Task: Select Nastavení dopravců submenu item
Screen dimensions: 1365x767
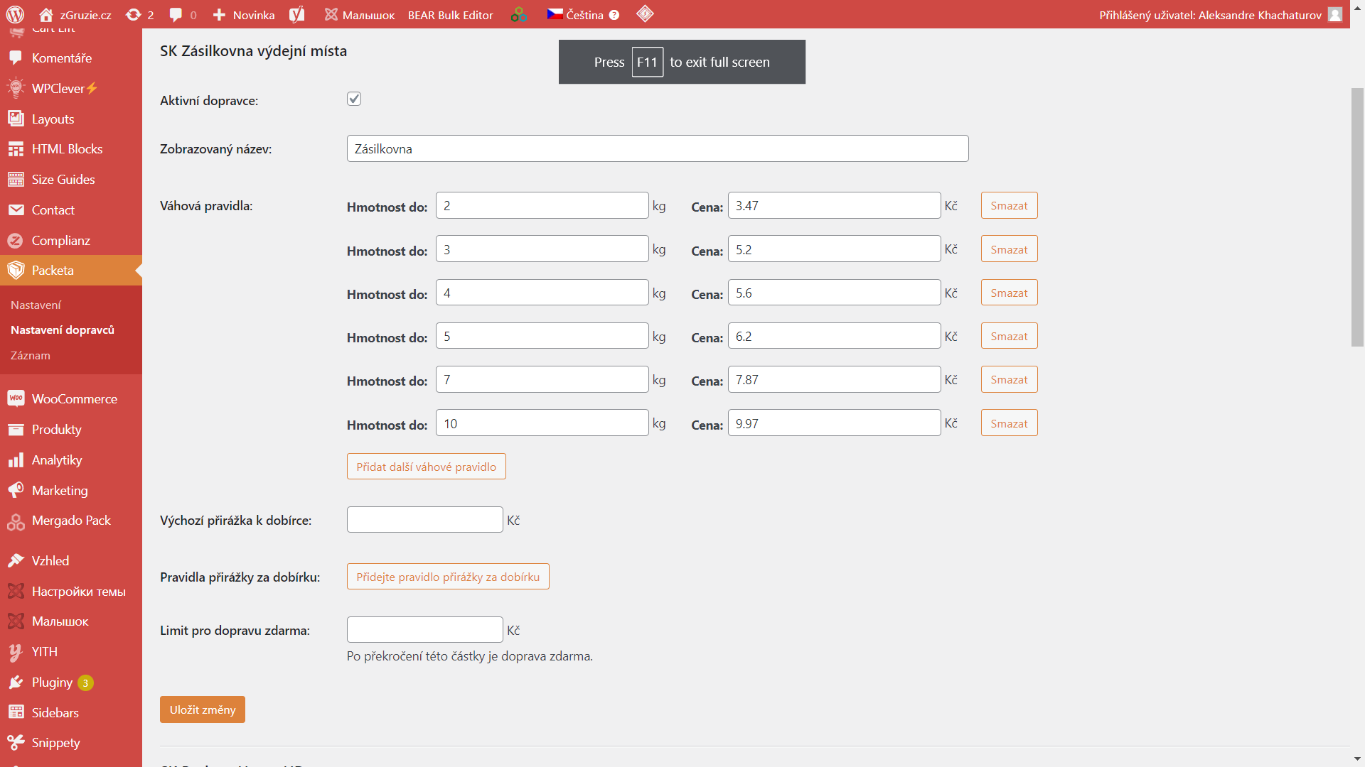Action: click(x=63, y=330)
